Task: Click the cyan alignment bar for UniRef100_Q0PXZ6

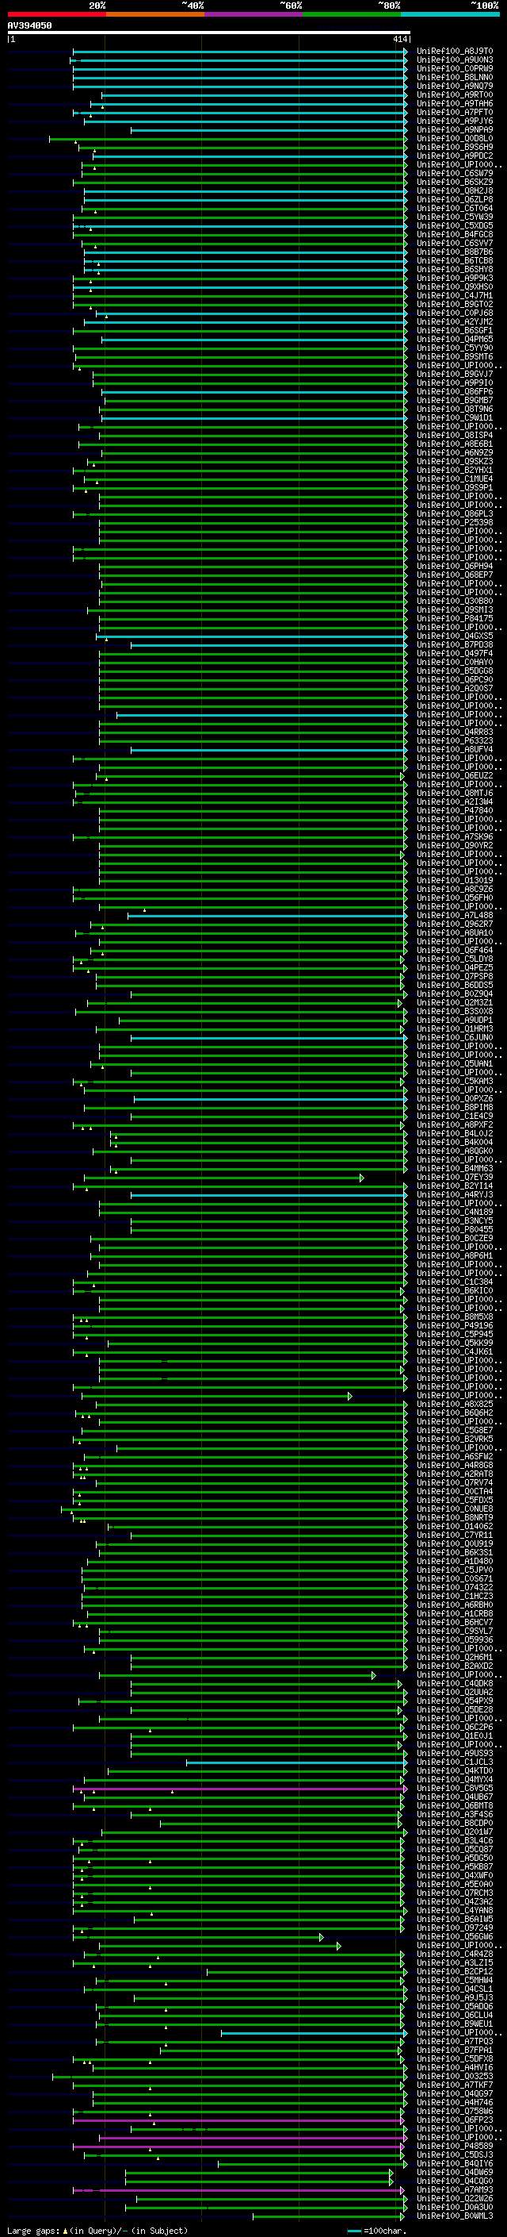Action: (x=270, y=1098)
